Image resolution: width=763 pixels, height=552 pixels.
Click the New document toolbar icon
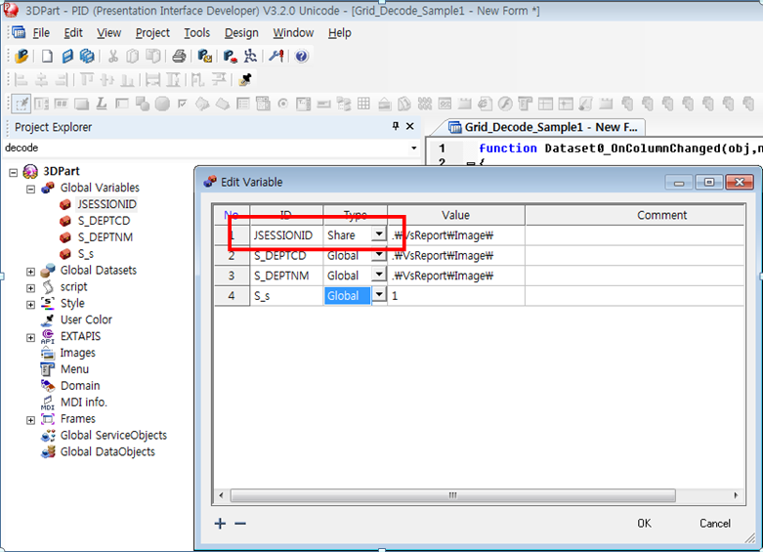click(x=46, y=57)
